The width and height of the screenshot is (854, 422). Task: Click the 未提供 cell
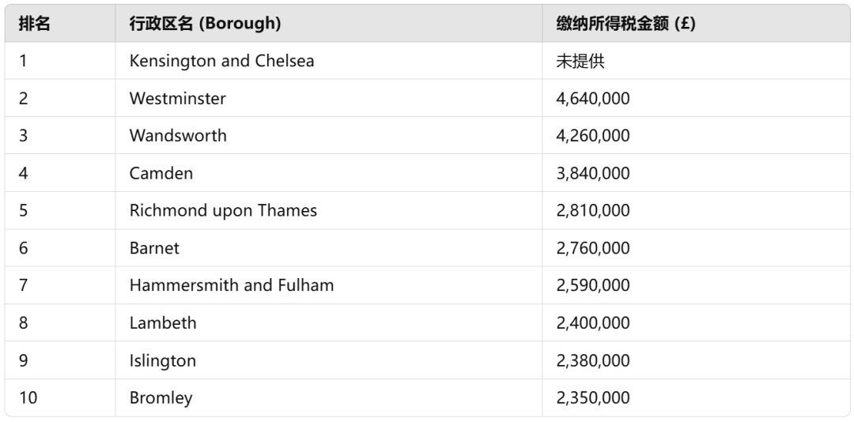point(696,60)
